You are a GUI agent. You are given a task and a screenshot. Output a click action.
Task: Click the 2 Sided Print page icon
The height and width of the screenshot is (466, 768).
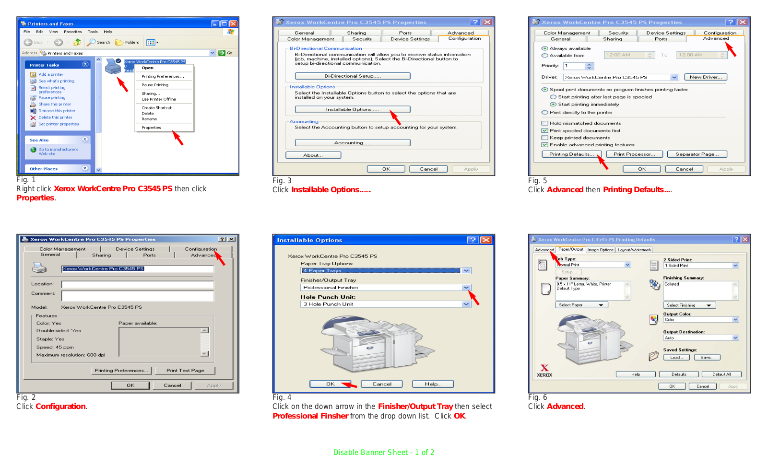tap(654, 265)
